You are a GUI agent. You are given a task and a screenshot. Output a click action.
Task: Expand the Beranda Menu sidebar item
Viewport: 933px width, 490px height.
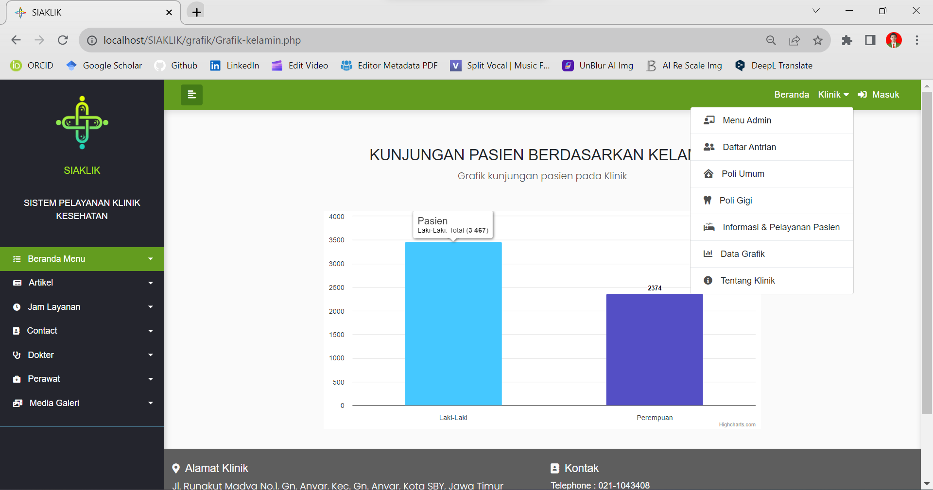click(x=82, y=259)
